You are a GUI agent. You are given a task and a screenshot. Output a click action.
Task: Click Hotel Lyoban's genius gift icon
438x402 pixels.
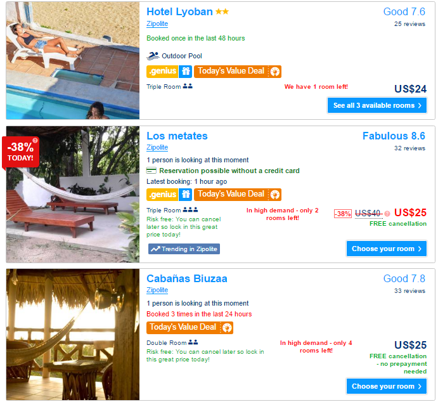coord(186,71)
